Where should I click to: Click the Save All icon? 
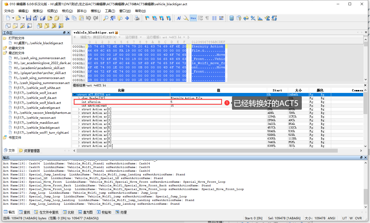coord(43,18)
